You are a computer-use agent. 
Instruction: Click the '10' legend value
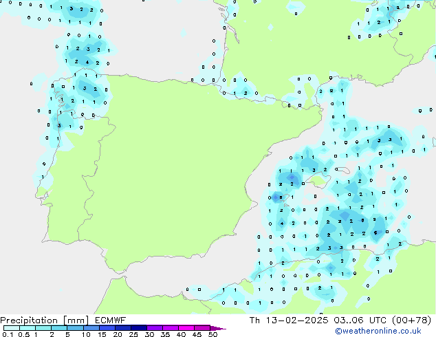click(x=86, y=334)
